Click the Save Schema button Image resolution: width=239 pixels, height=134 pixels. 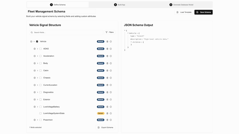tap(203, 12)
